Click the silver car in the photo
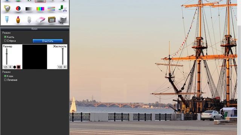This screenshot has width=241, height=135. 212,115
